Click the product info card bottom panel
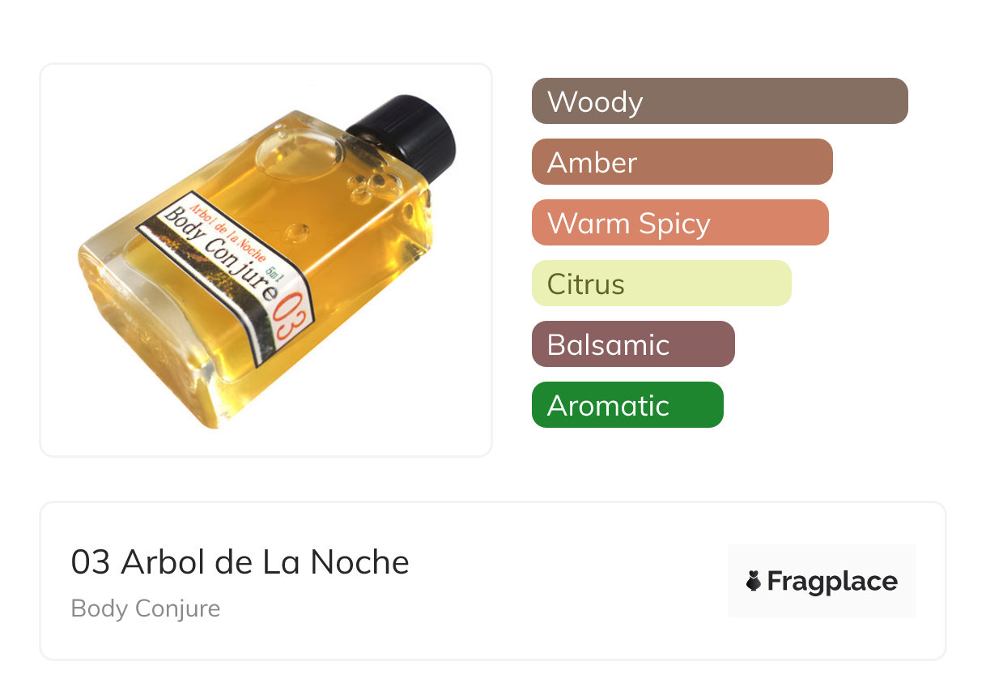Screen dimensions: 986x700 (x=493, y=581)
